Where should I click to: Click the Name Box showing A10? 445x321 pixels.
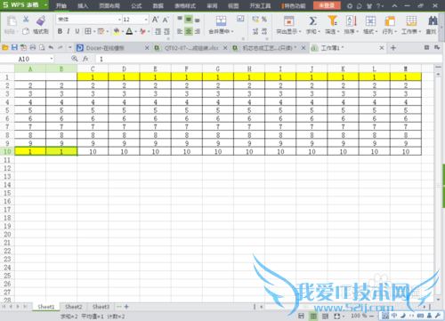(27, 59)
